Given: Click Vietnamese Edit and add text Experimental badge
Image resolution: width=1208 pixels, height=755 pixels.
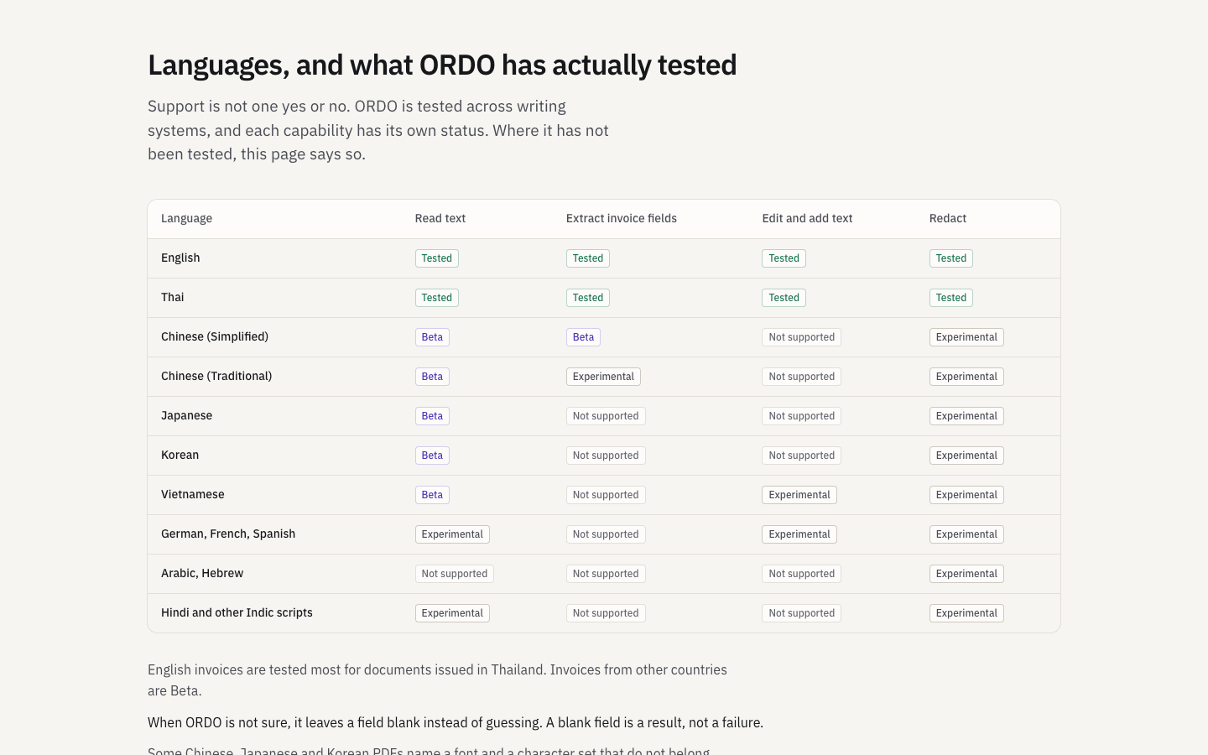Looking at the screenshot, I should (x=799, y=495).
